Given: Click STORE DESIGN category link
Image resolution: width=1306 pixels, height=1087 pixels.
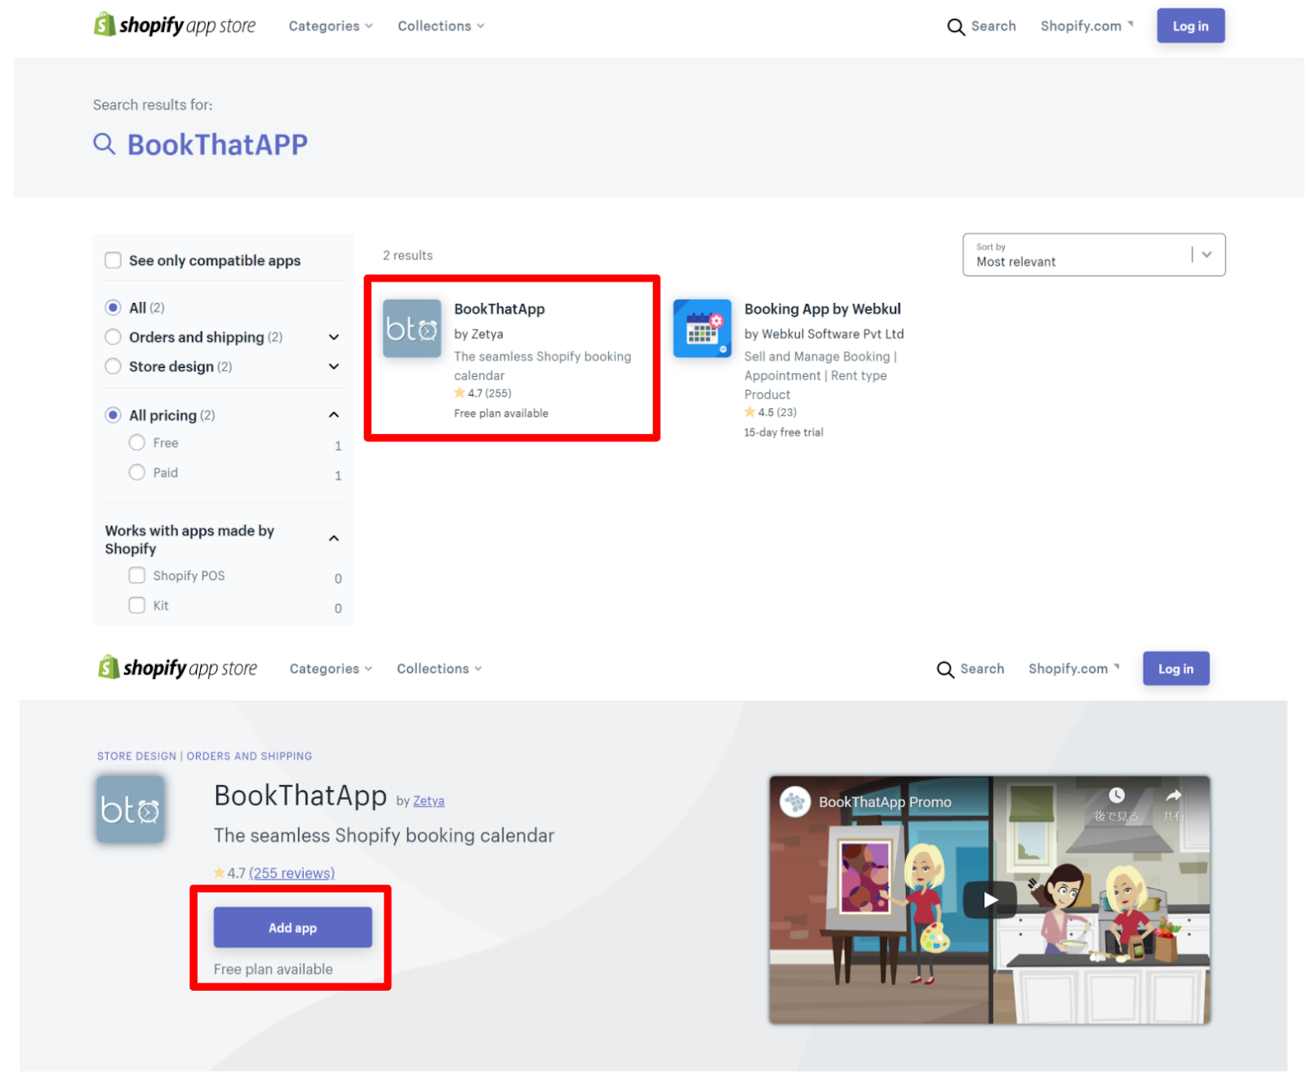Looking at the screenshot, I should 136,756.
